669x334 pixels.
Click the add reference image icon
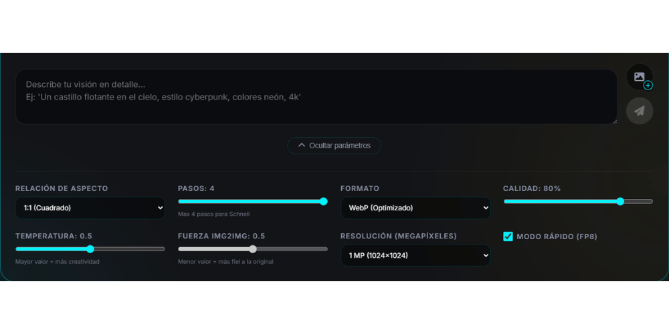(639, 77)
